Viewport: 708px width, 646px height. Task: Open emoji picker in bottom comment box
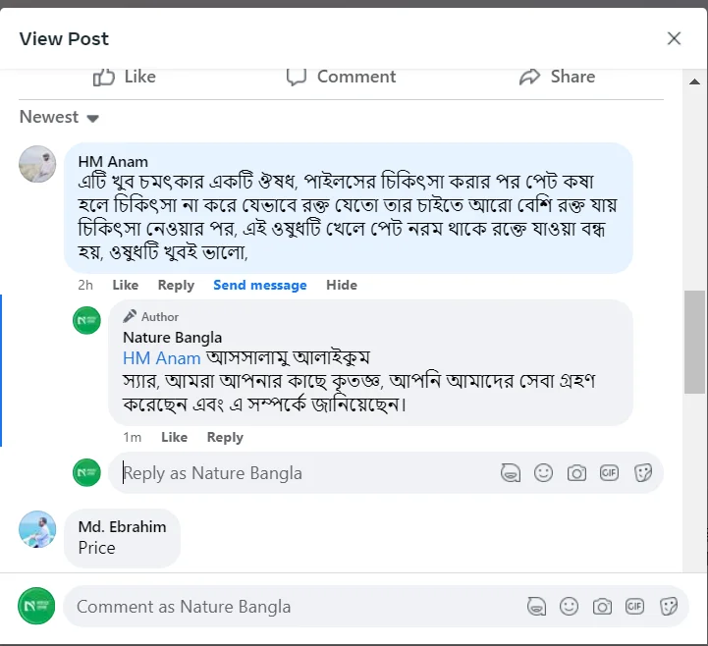(569, 607)
